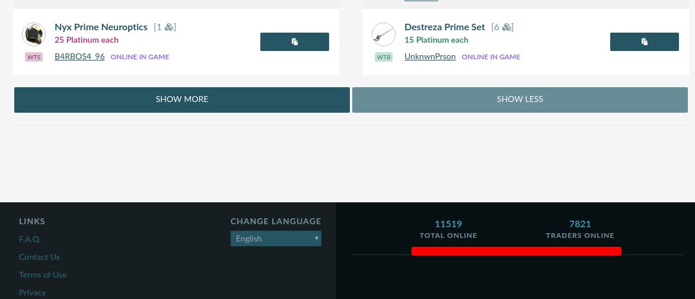
Task: Open the Nyx Prime Neuroptics item page
Action: point(101,27)
